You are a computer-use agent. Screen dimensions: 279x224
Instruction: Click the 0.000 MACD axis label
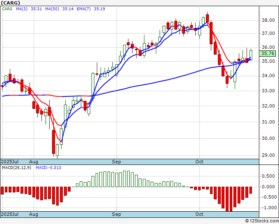pyautogui.click(x=268, y=187)
